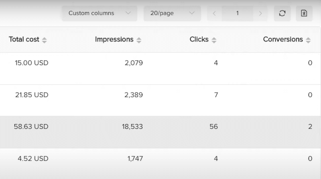321x179 pixels.
Task: Sort by Clicks arrows
Action: (x=214, y=40)
